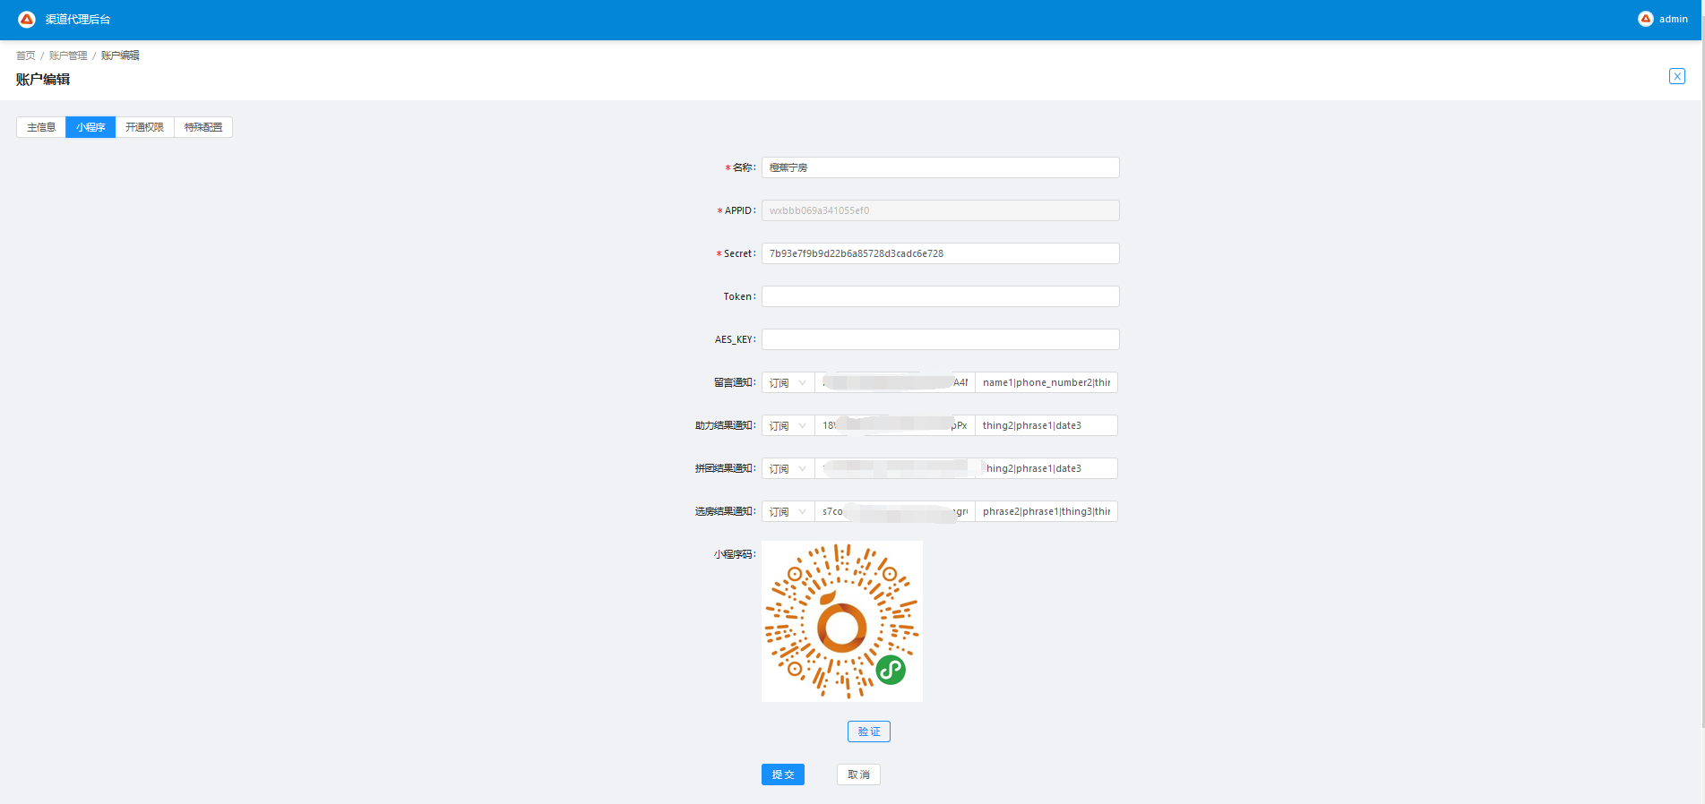Screen dimensions: 1705x804
Task: Click the disabled APPID field
Action: pyautogui.click(x=940, y=210)
